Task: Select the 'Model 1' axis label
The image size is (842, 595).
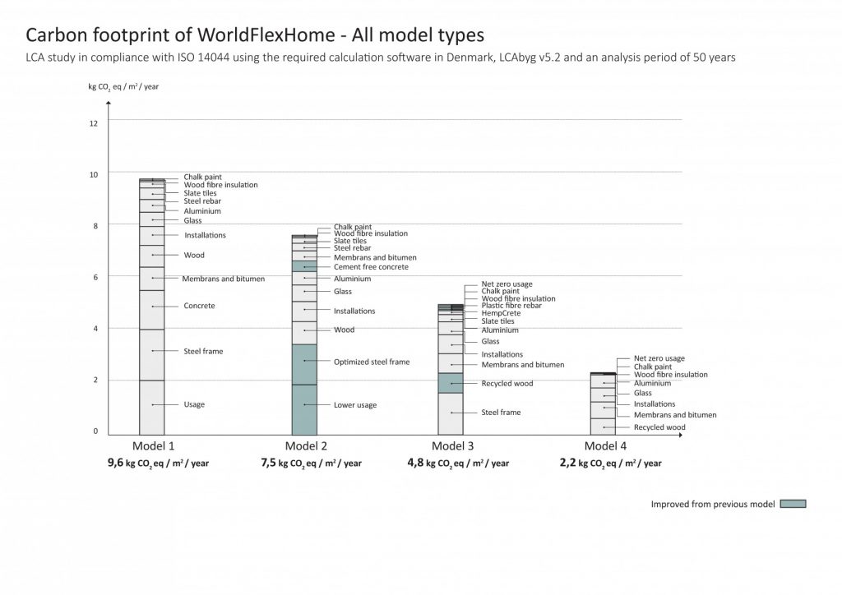Action: (x=153, y=446)
